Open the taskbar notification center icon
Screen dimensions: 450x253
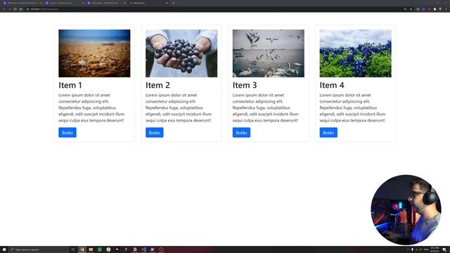coord(444,249)
